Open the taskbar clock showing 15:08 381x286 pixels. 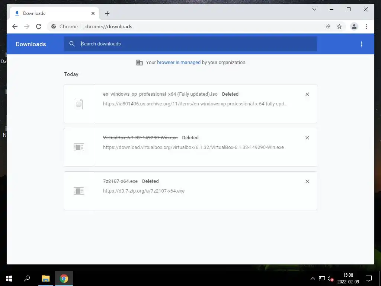pos(348,279)
